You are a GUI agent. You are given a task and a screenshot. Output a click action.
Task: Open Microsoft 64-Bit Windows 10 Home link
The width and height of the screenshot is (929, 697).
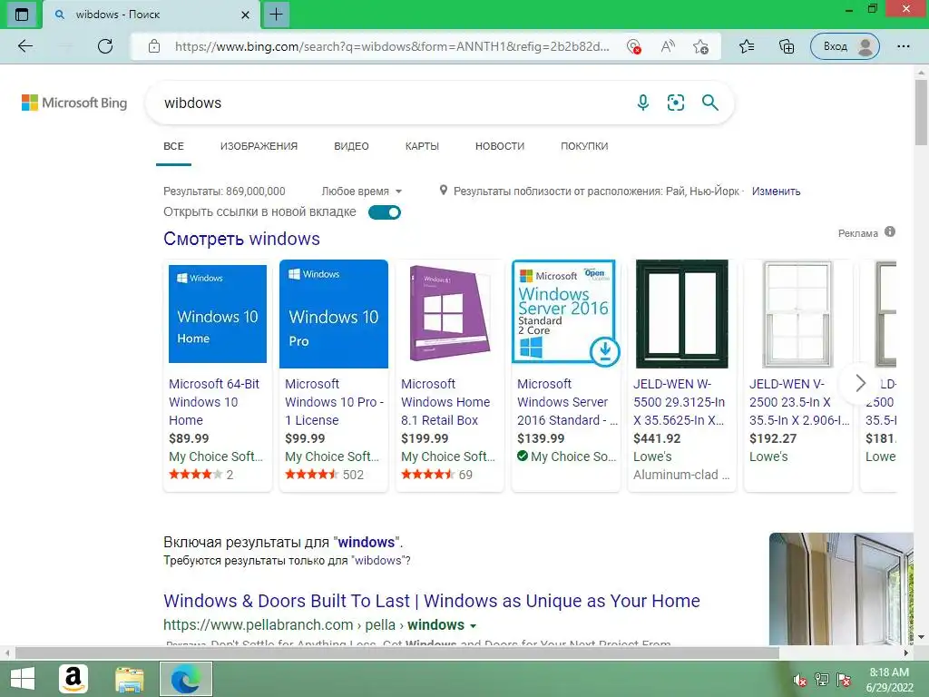(214, 402)
